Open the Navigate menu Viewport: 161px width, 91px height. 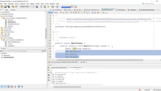11,4
